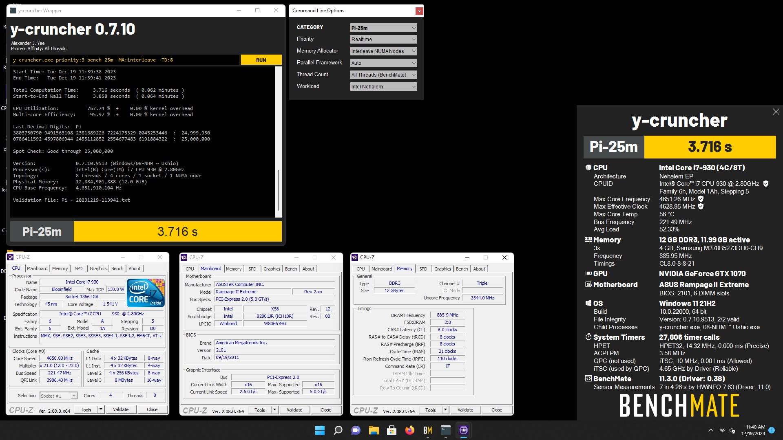Click the CAS# Latency 8.0 clocks value

pos(447,330)
